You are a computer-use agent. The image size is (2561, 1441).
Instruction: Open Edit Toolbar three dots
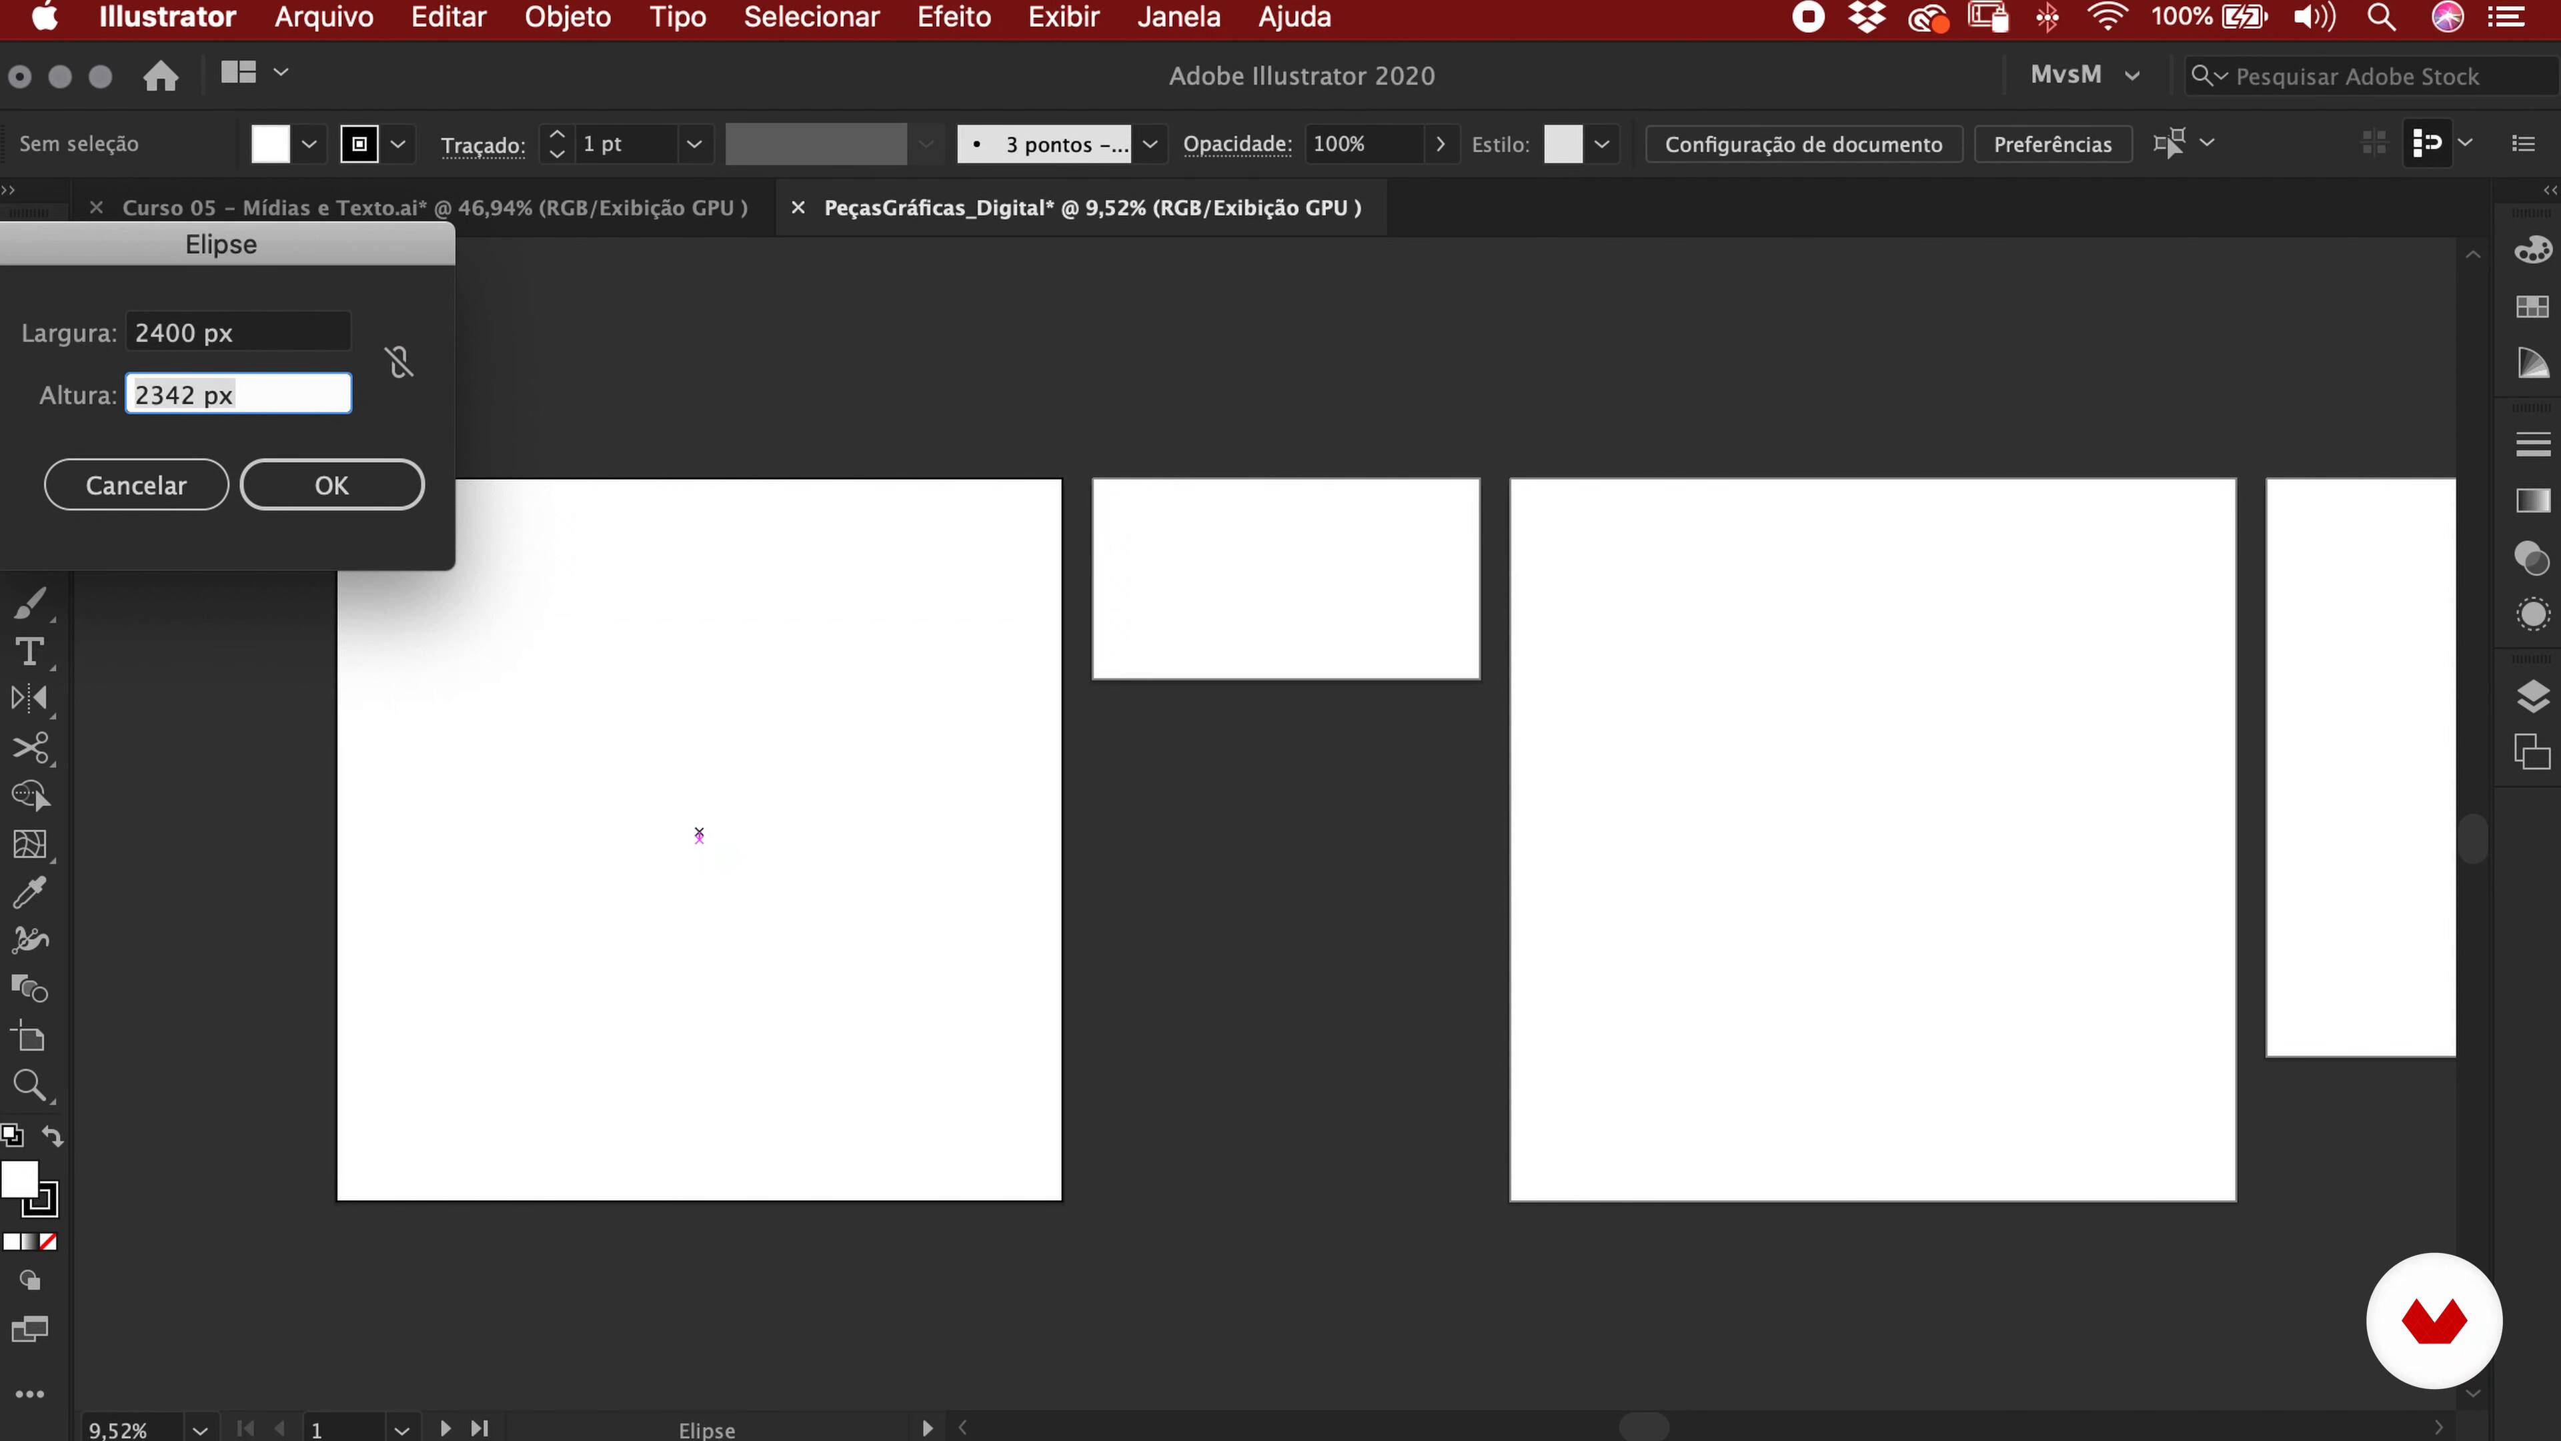[30, 1394]
